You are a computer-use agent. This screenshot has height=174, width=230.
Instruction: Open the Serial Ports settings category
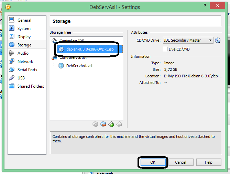coord(27,69)
